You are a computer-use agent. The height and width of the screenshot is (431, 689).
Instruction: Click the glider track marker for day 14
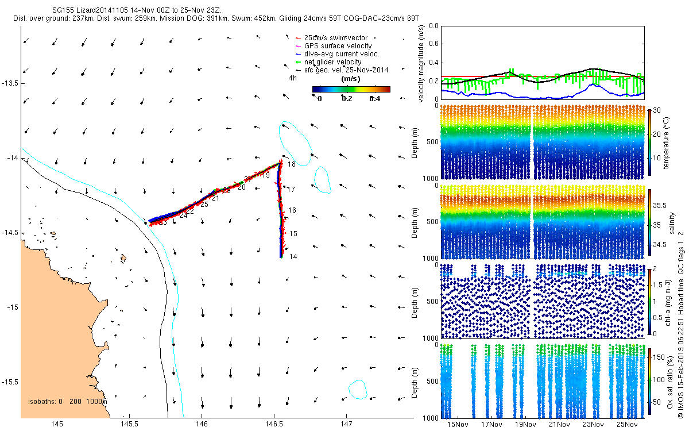[x=281, y=256]
